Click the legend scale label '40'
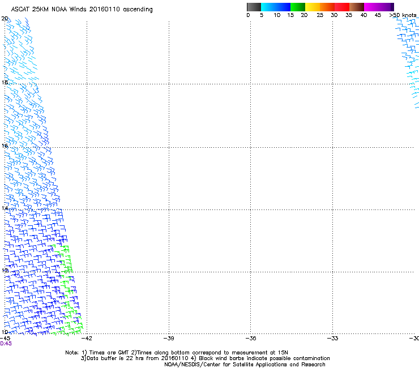 (x=364, y=15)
